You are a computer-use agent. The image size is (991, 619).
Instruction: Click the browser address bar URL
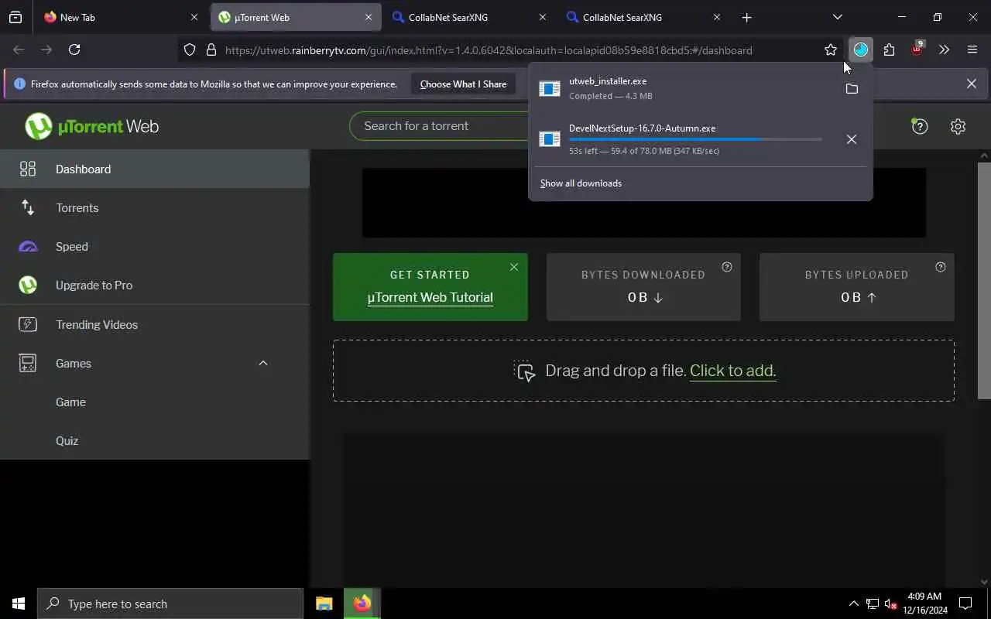(x=489, y=50)
